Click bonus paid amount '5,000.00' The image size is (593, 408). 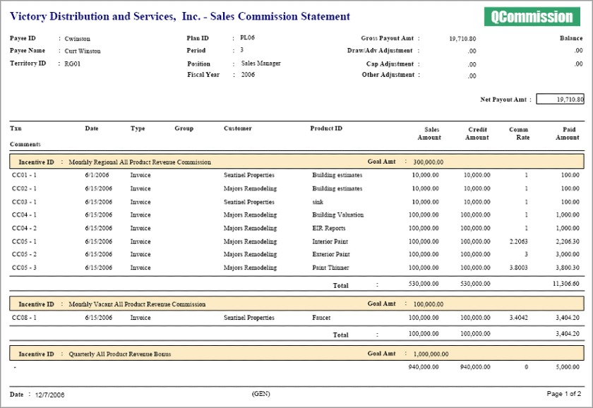click(568, 367)
